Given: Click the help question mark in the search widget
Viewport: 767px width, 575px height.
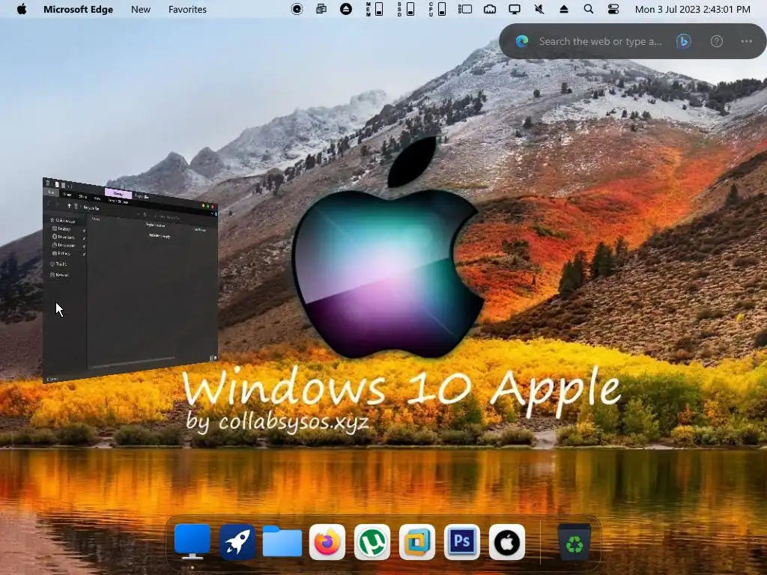Looking at the screenshot, I should pos(717,42).
